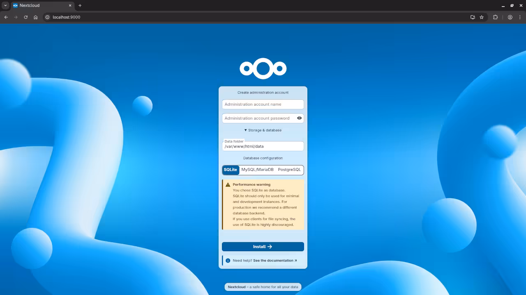Click the screen-cast icon in the address bar
This screenshot has height=295, width=526.
point(472,17)
